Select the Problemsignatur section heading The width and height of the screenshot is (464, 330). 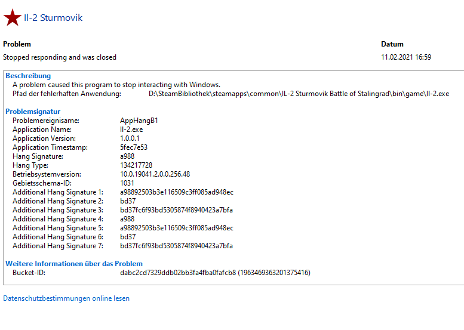pos(33,112)
